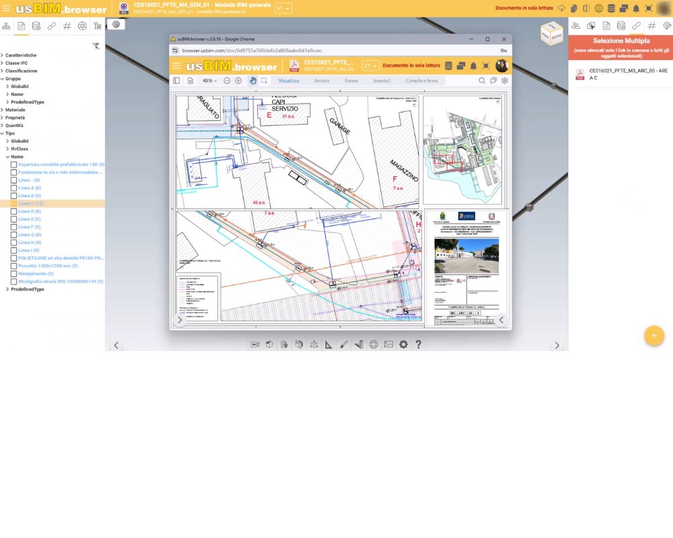Open linked PDF CE016021_PFTE_M3_ARC_05 in right panel
This screenshot has width=673, height=538.
(622, 74)
